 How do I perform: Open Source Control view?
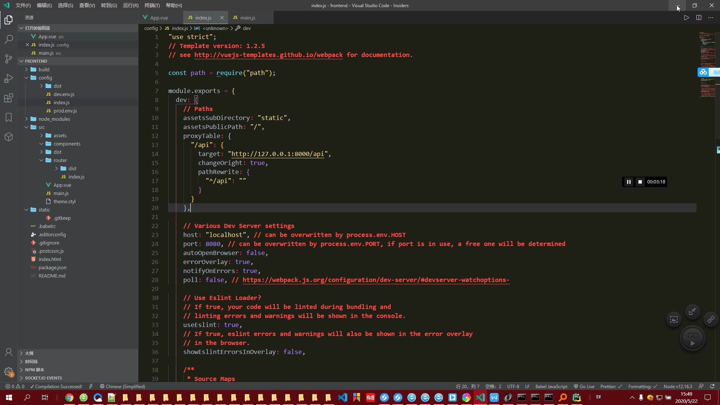[9, 58]
